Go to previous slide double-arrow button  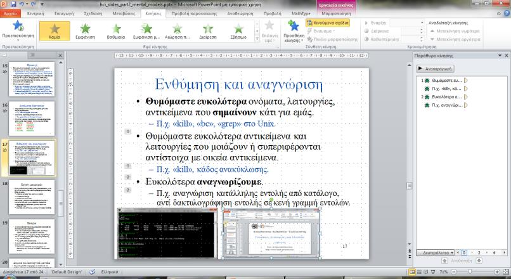410,251
